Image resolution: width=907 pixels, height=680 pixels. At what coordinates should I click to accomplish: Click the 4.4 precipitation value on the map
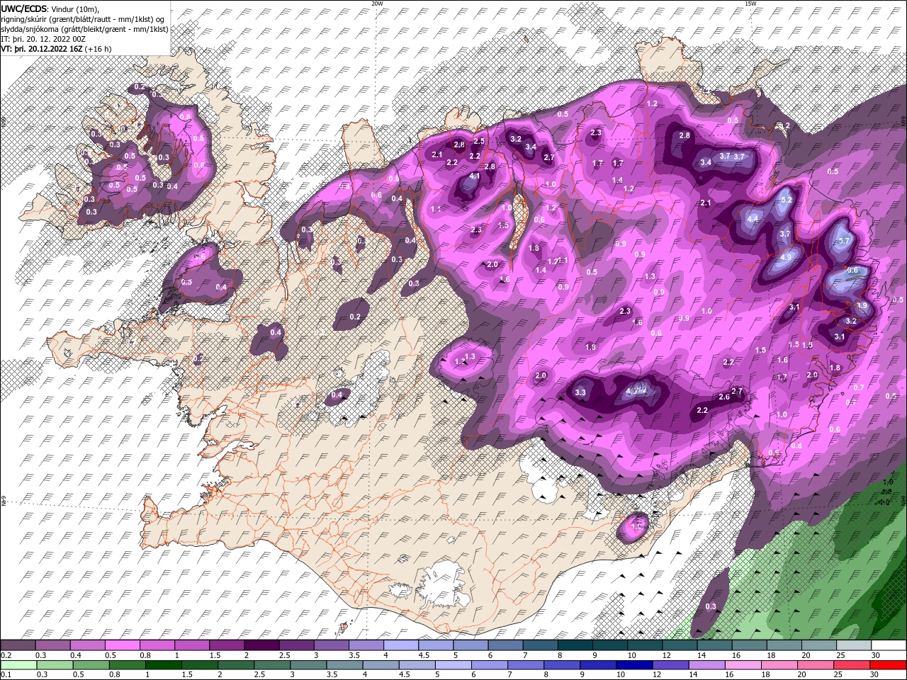753,219
